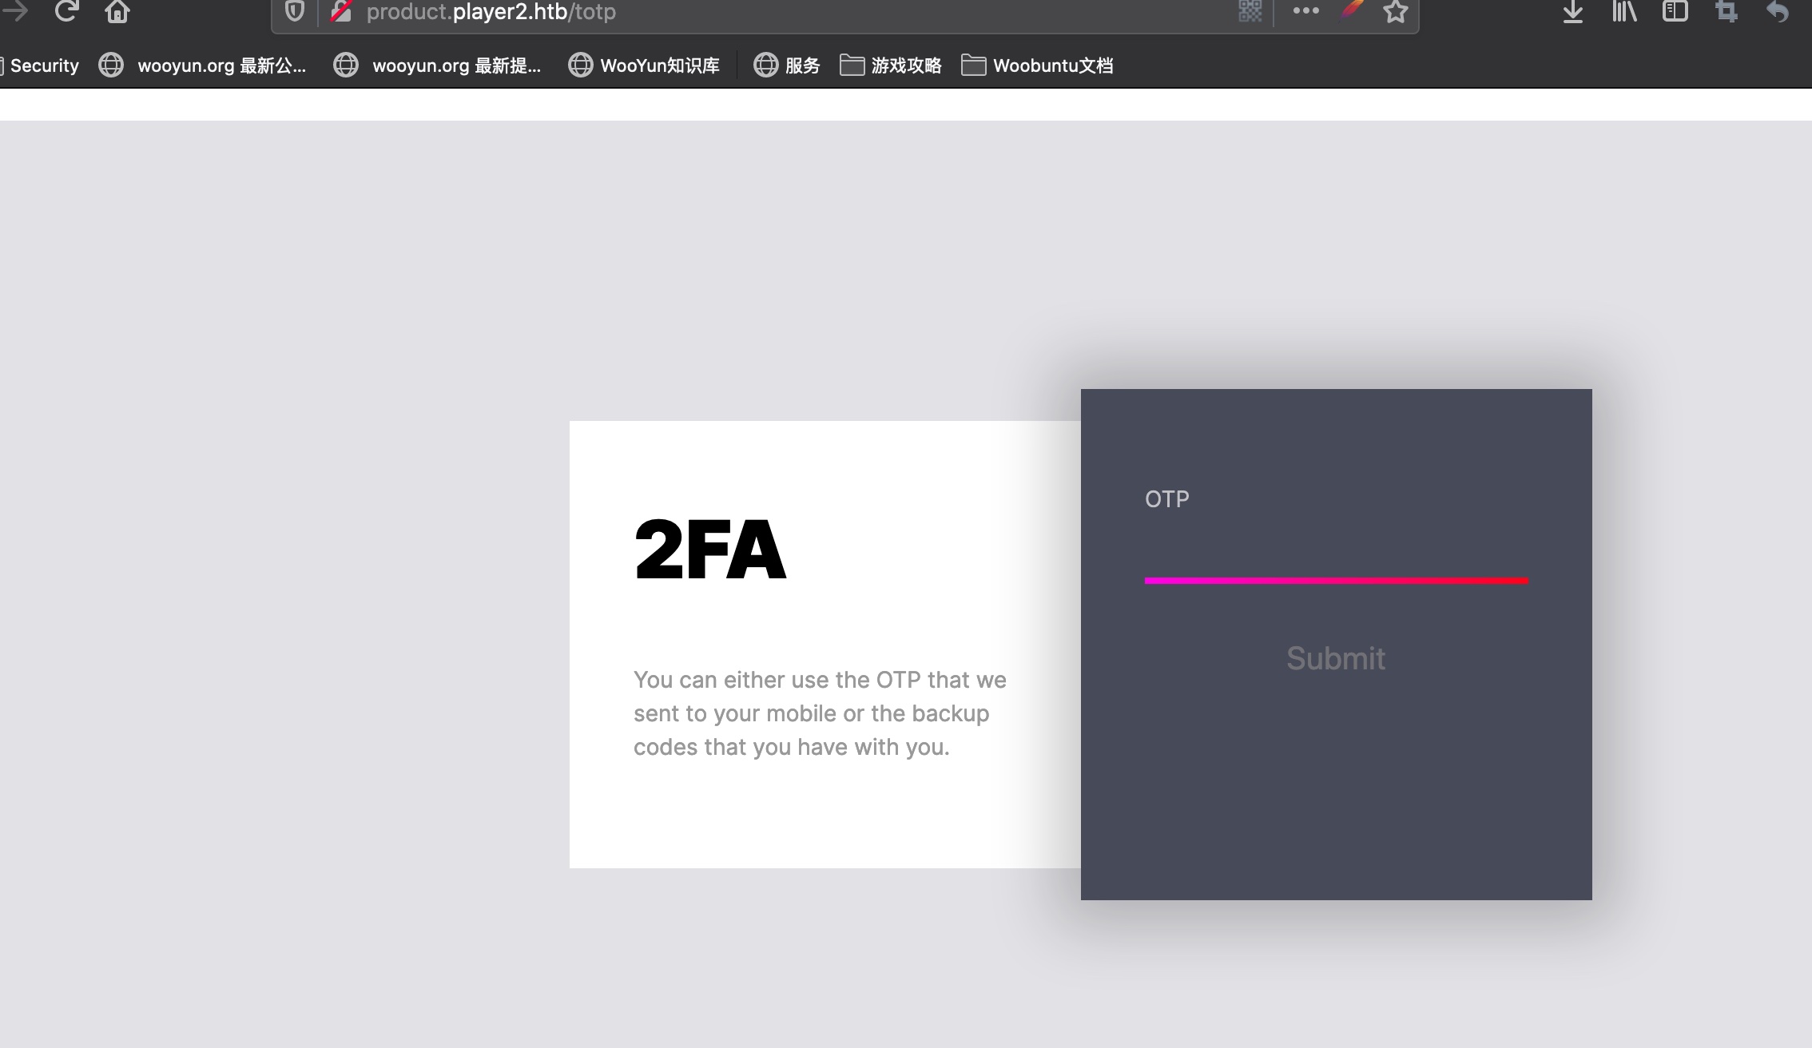This screenshot has width=1812, height=1048.
Task: Go to the browser home page
Action: (117, 11)
